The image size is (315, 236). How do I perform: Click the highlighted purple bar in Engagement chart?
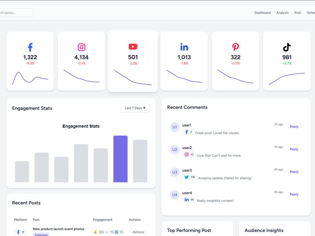tap(120, 159)
